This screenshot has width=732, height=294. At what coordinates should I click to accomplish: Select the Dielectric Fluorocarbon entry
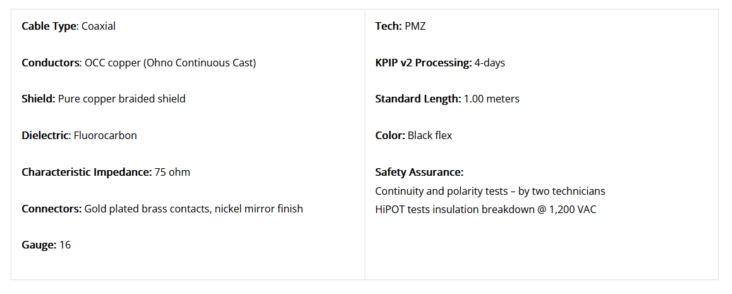[x=80, y=136]
